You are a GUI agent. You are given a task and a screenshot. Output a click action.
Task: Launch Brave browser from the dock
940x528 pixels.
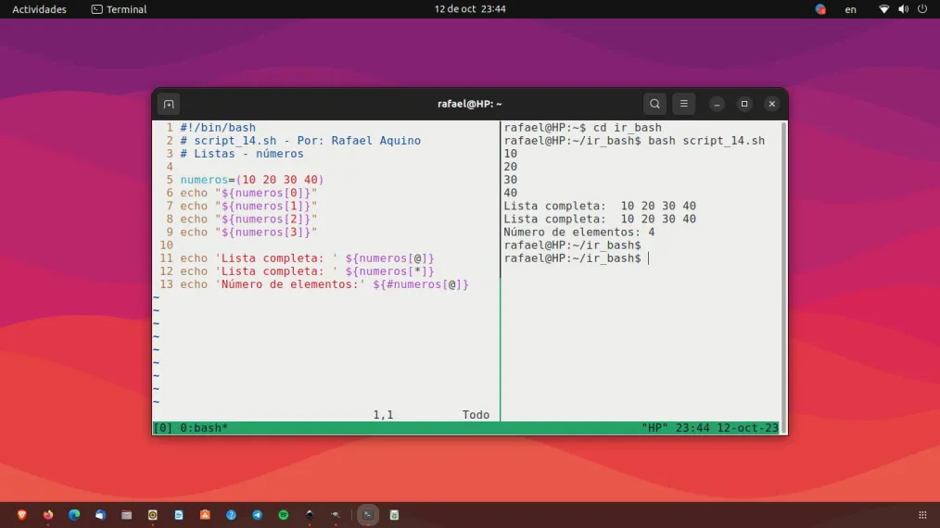[x=22, y=515]
